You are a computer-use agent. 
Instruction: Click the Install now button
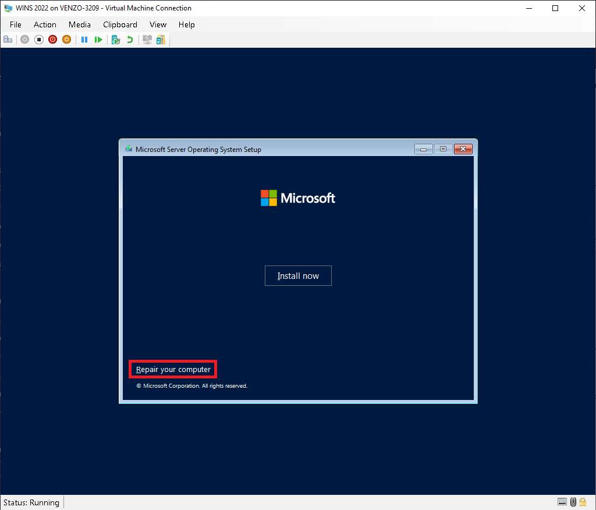pos(298,276)
